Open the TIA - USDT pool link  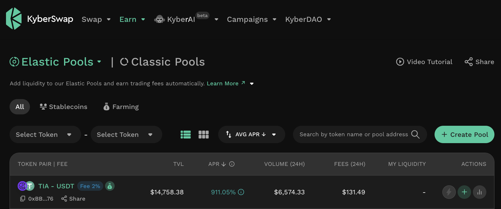(56, 186)
